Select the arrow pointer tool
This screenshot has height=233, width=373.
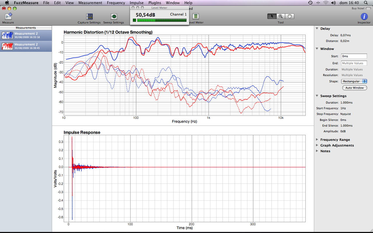[x=272, y=16]
